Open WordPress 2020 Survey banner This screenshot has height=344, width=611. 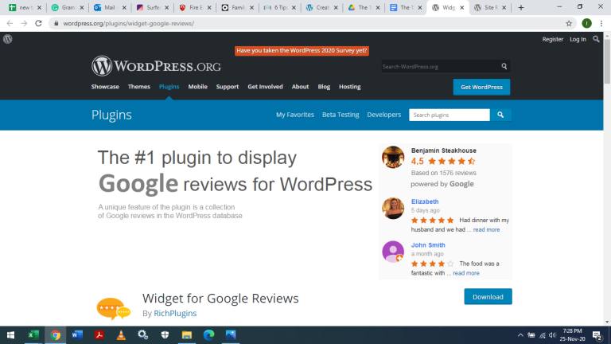[x=302, y=51]
